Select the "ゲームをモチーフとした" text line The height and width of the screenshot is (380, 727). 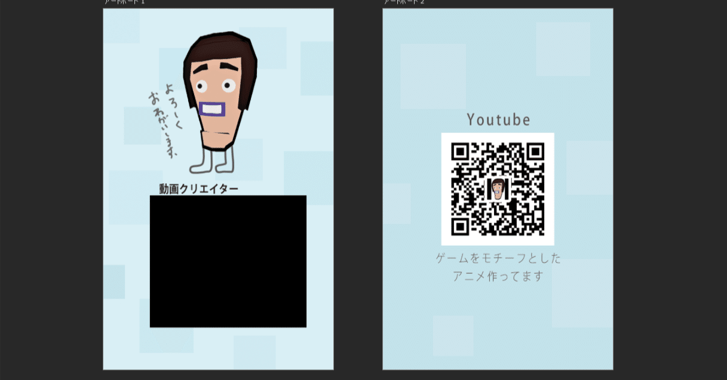tap(498, 259)
